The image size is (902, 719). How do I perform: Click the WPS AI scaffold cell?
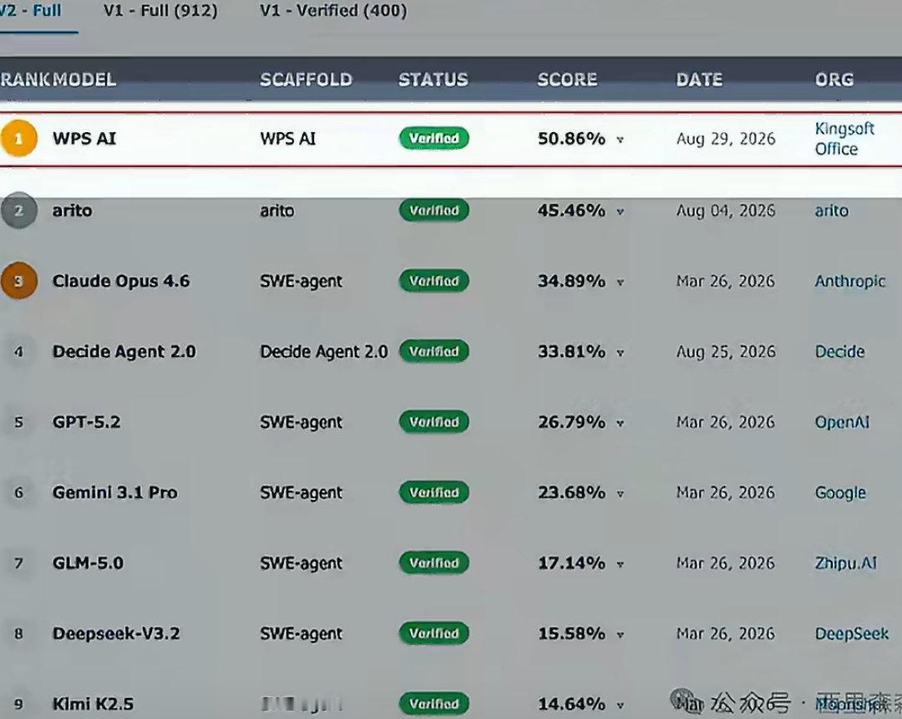point(287,138)
